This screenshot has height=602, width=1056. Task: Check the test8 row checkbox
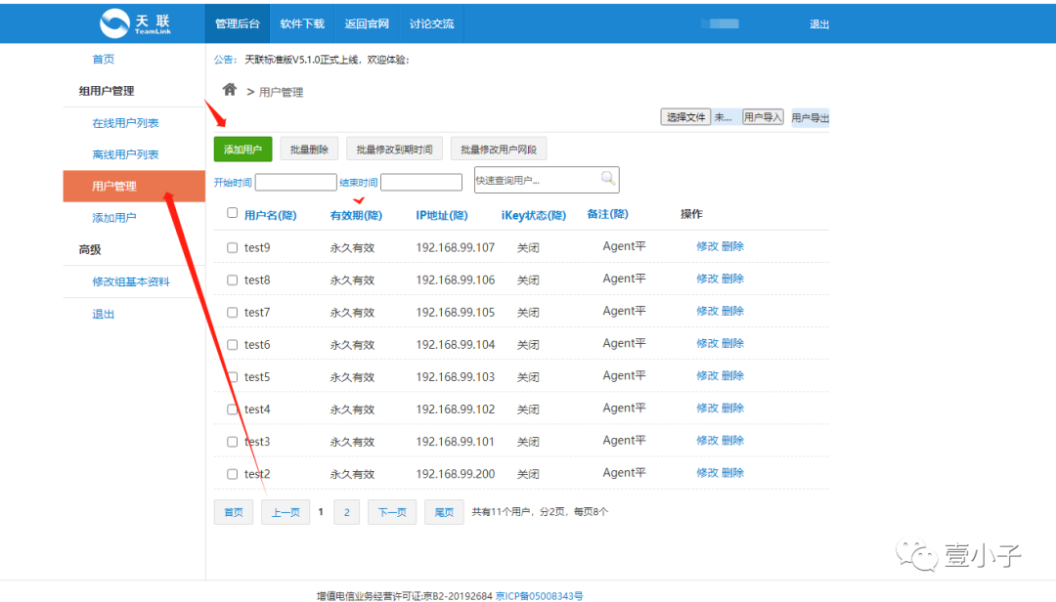[233, 280]
